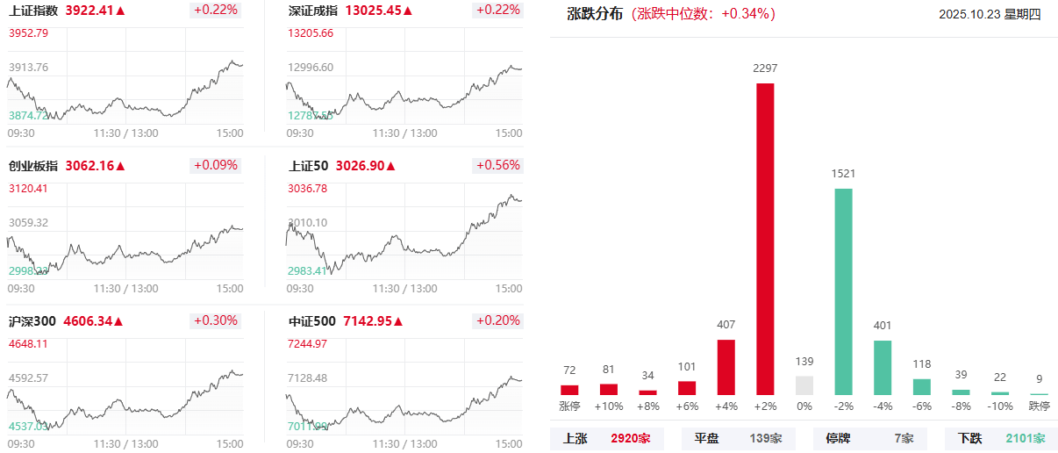Click the up arrow beside 13025.45
1058x453 pixels.
click(408, 11)
